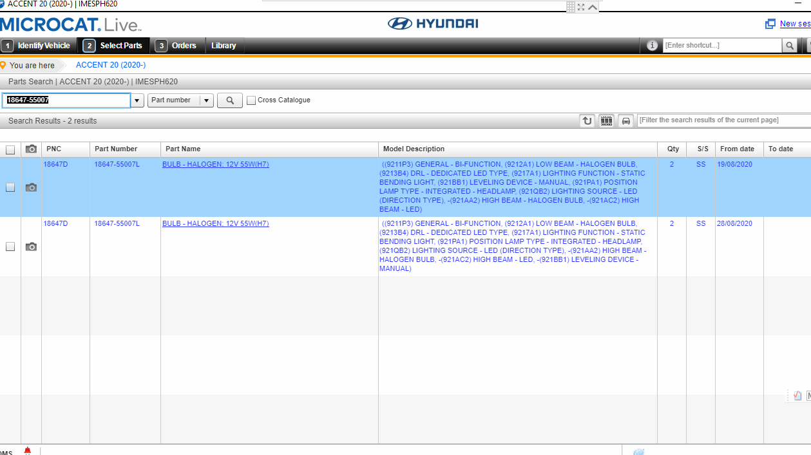This screenshot has height=455, width=811.
Task: Click the ACCENT 20 (2020-) breadcrumb link
Action: point(111,65)
